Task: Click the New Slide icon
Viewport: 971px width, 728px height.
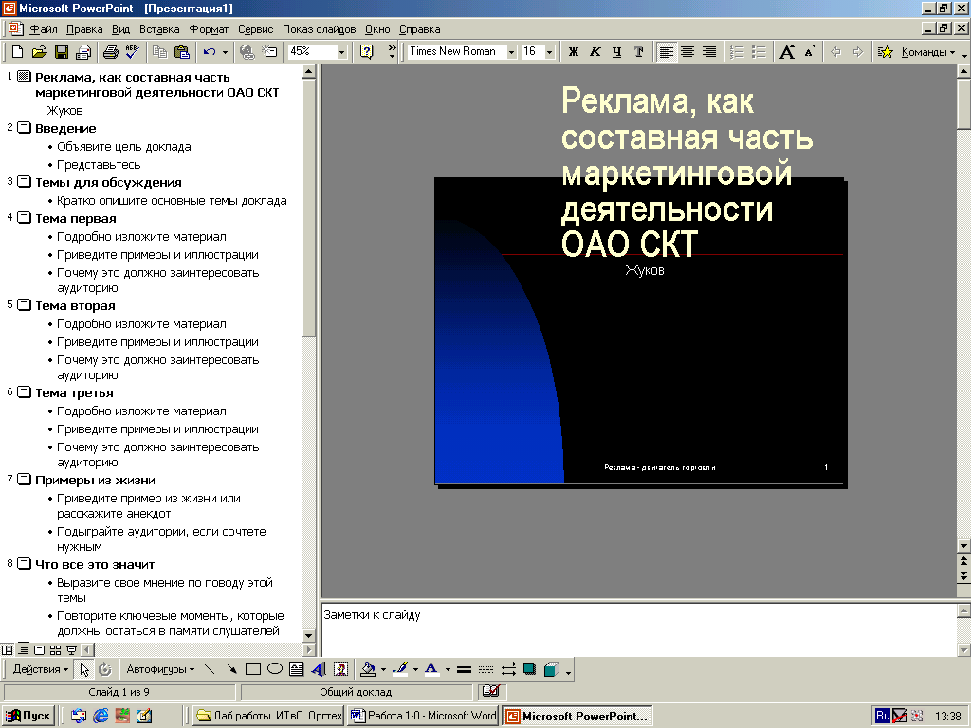Action: [269, 52]
